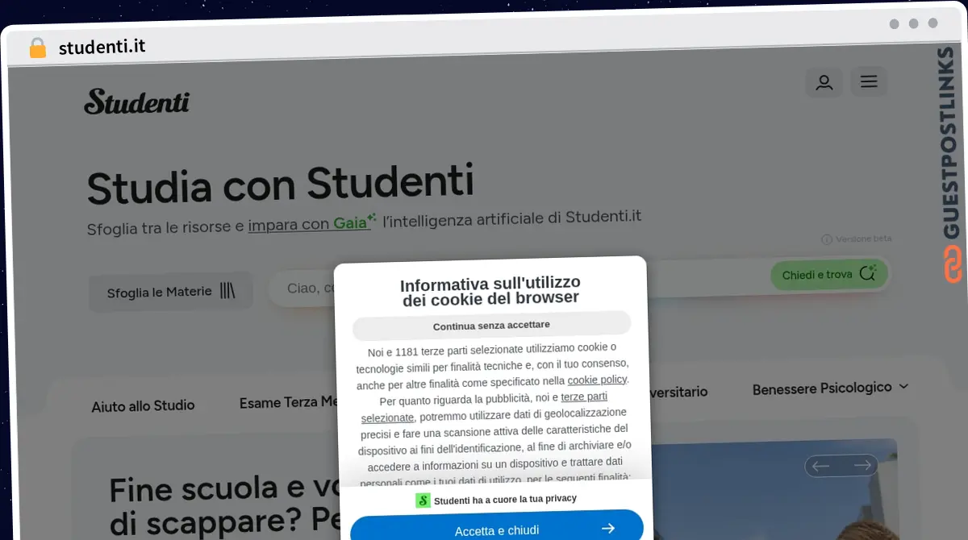
Task: Click Continua senza accettare
Action: [x=491, y=326]
